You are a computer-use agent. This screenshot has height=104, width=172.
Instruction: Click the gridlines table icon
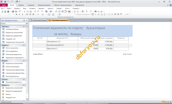(x=49, y=14)
